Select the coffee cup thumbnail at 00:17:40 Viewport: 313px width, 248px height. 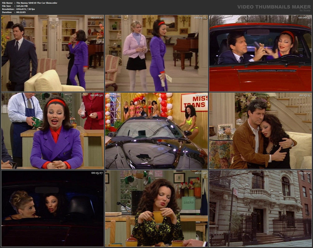(157, 209)
